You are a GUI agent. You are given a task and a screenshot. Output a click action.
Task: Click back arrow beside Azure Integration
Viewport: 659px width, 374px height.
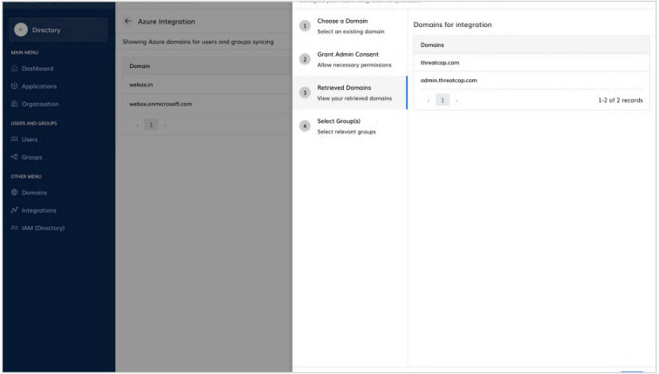(x=128, y=21)
